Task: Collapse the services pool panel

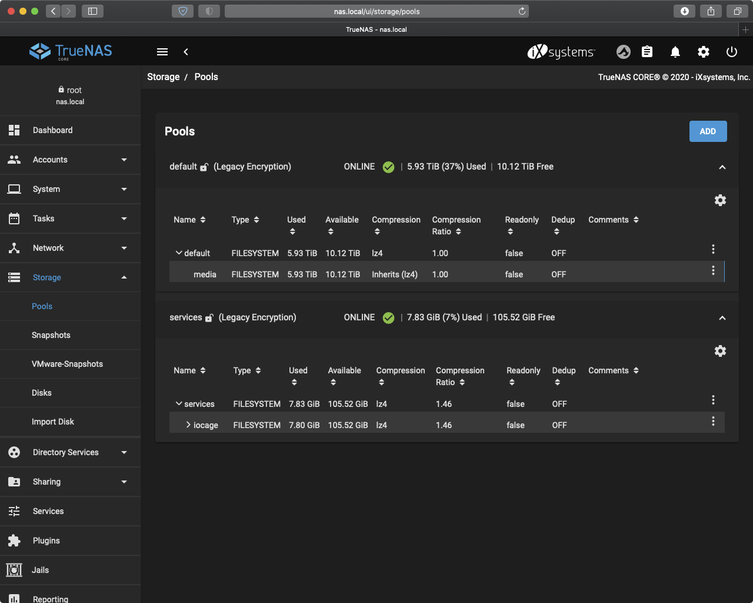Action: click(x=722, y=318)
